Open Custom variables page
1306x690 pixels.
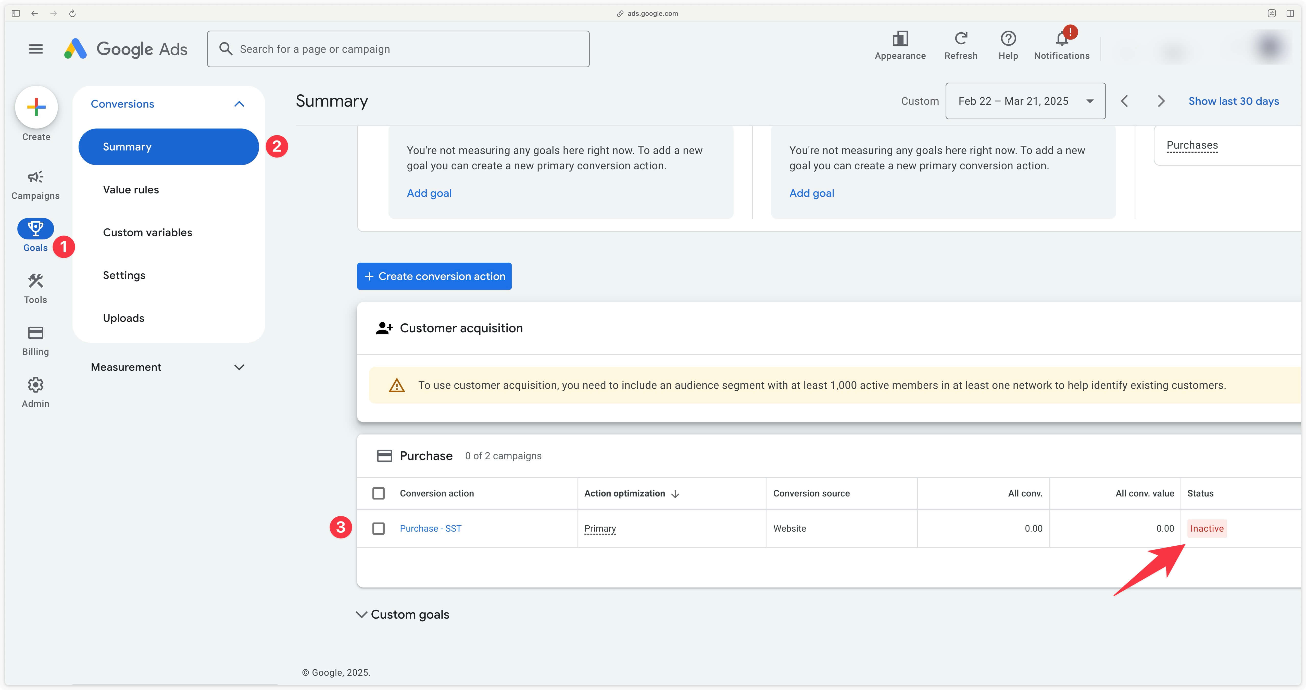click(x=147, y=232)
